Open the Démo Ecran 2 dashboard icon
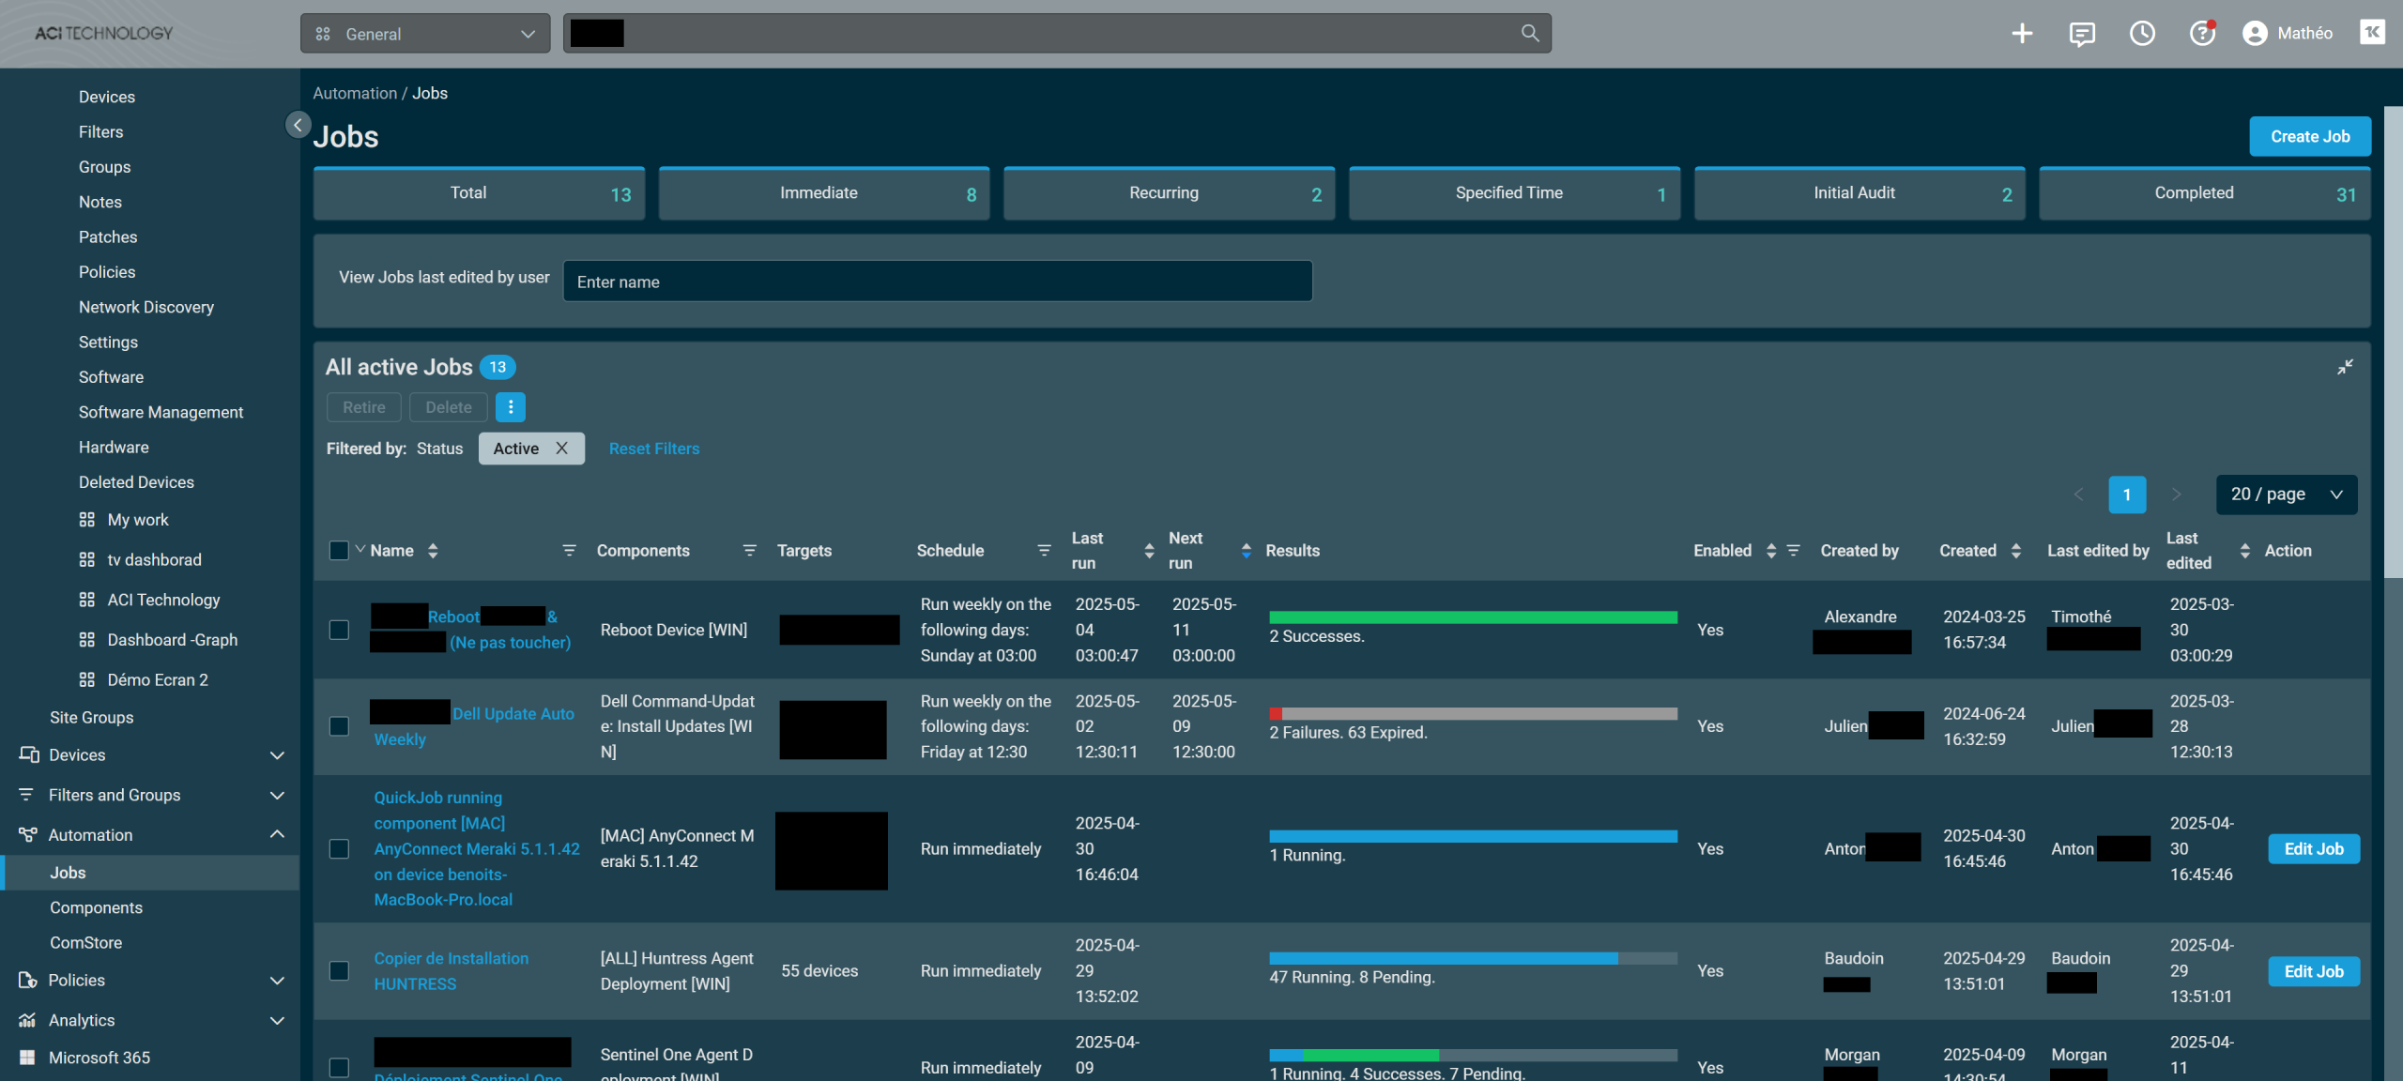This screenshot has height=1081, width=2403. pyautogui.click(x=87, y=680)
